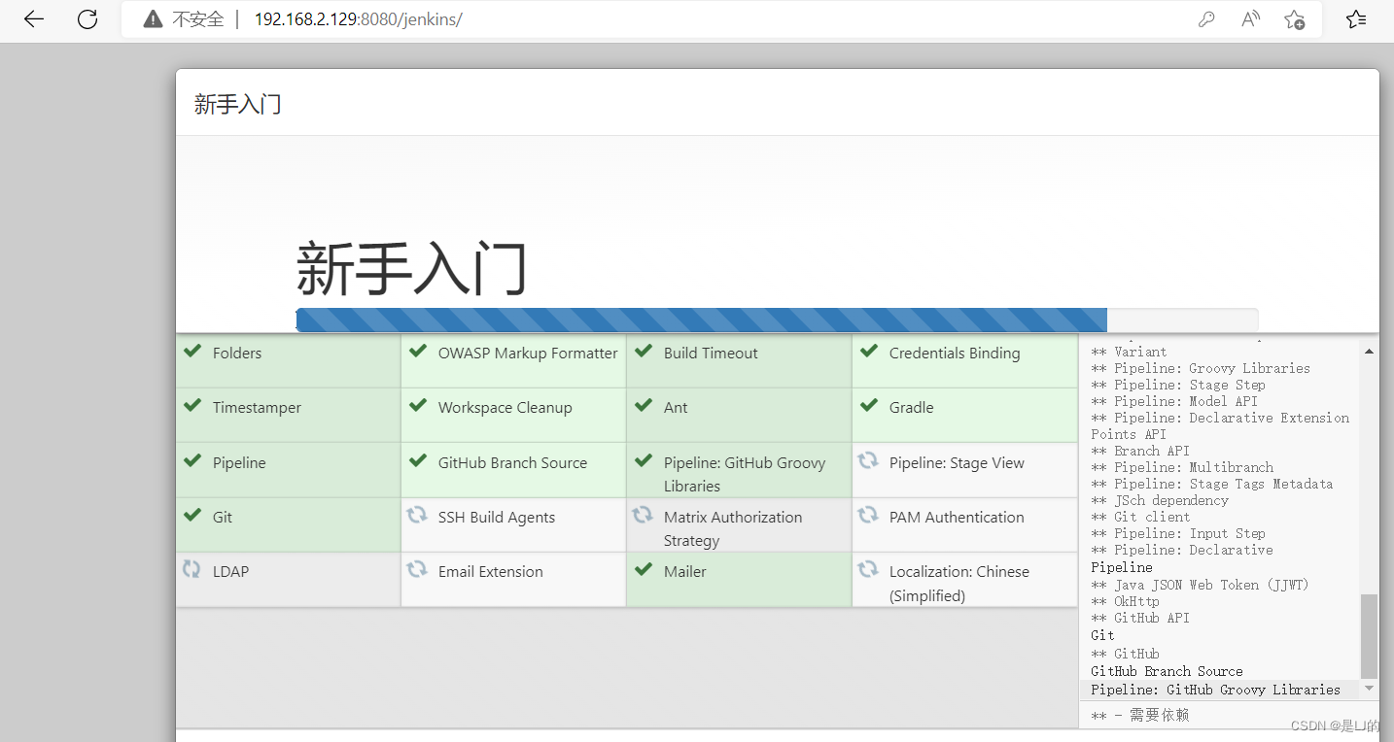The width and height of the screenshot is (1394, 742).
Task: Show the not-secure site warning icon
Action: [x=152, y=19]
